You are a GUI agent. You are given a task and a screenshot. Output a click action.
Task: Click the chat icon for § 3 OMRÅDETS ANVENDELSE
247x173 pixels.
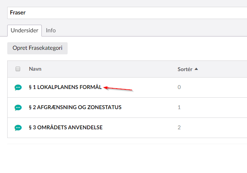point(18,128)
